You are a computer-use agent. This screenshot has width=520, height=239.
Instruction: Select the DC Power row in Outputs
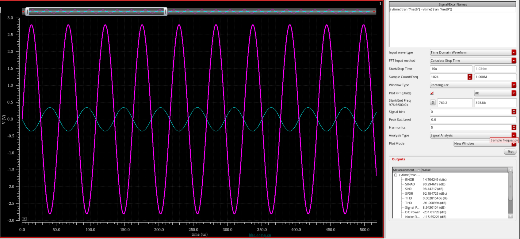pos(450,212)
